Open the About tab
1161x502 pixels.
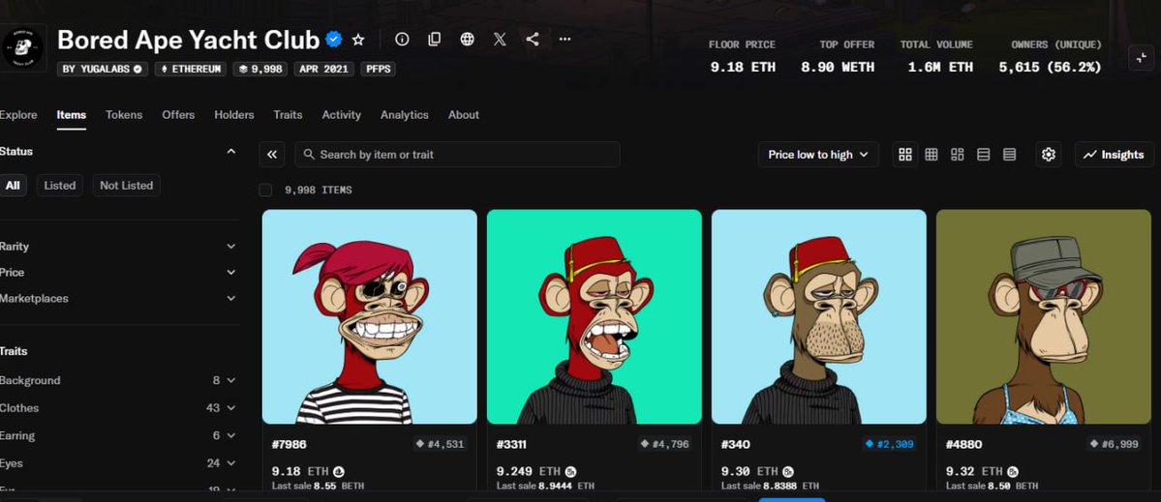pos(464,114)
